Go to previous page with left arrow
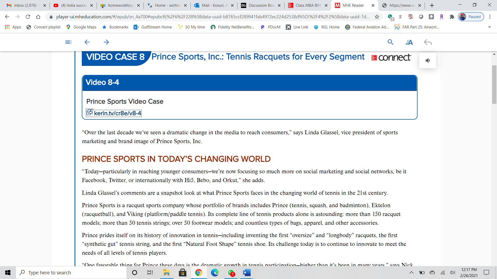This screenshot has height=279, width=497. (87, 42)
